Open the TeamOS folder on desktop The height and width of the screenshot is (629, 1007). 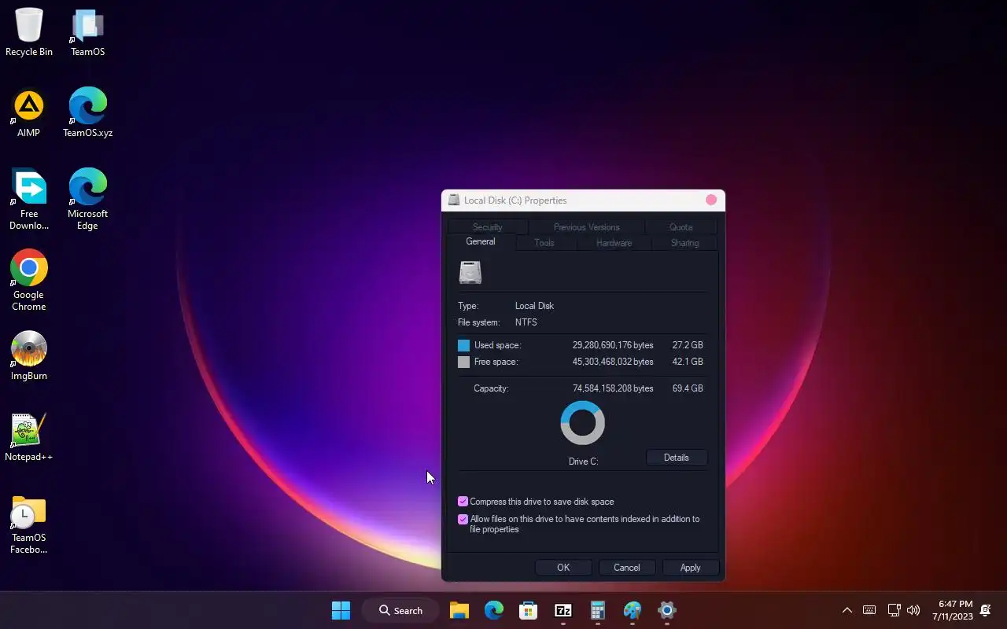click(87, 32)
